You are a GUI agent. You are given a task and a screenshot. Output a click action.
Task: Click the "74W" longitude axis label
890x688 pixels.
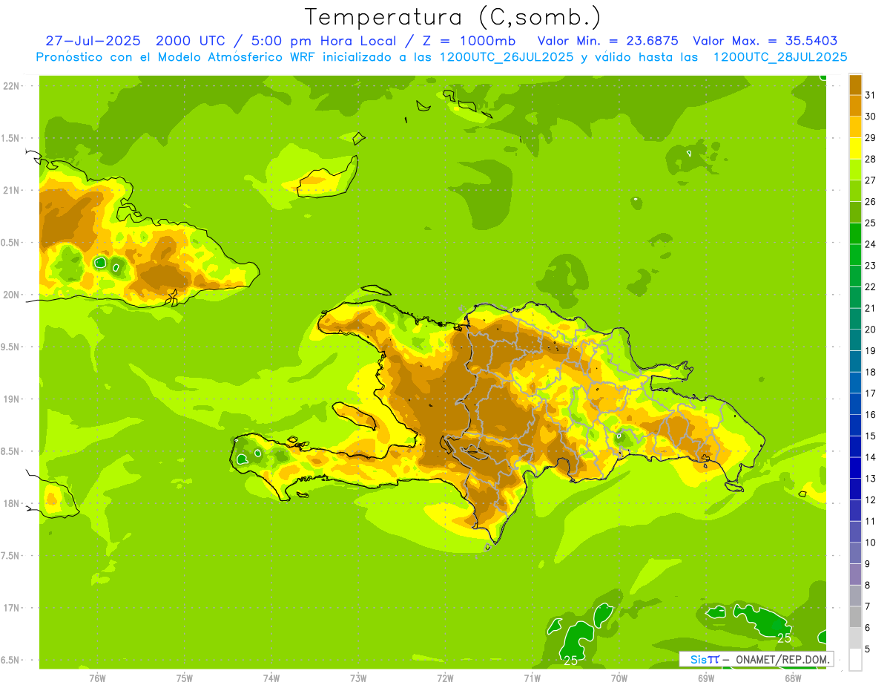[x=271, y=678]
